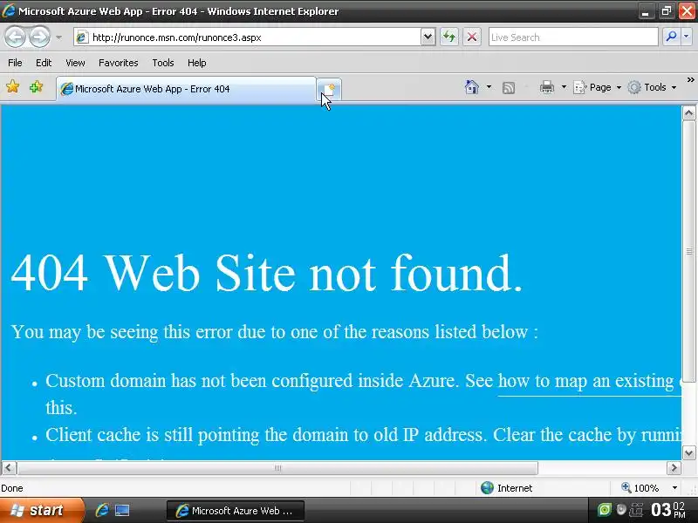Click Microsoft Azure Web taskbar button
The image size is (698, 523).
click(236, 511)
